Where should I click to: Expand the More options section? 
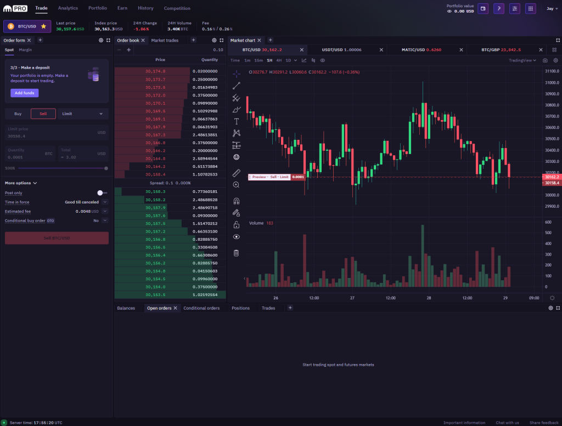click(x=18, y=184)
